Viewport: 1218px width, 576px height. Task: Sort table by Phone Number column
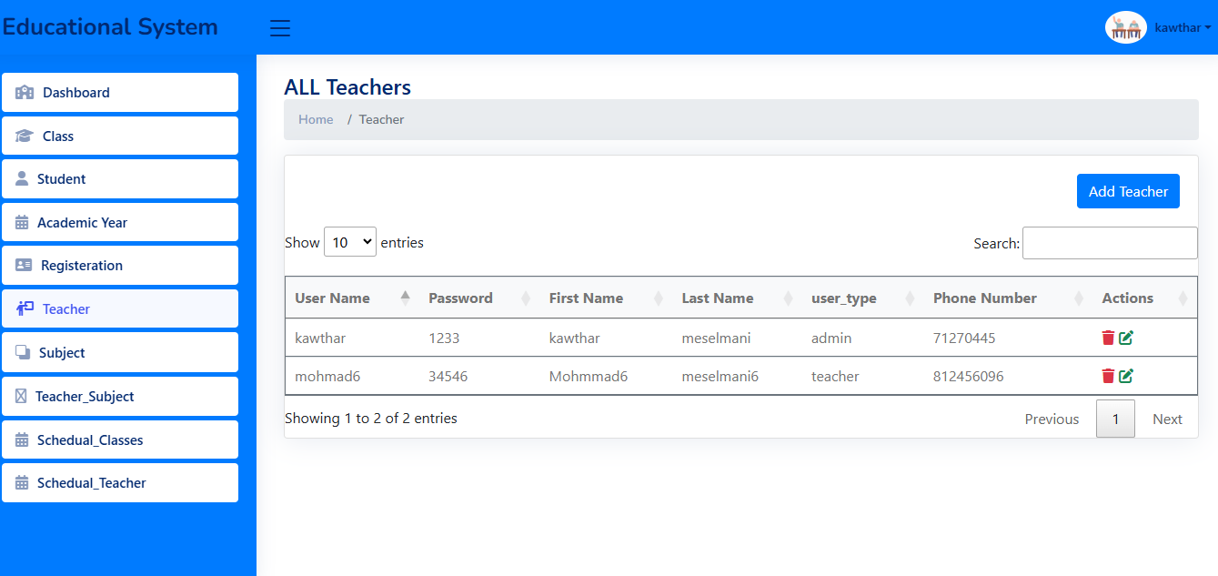(x=984, y=298)
